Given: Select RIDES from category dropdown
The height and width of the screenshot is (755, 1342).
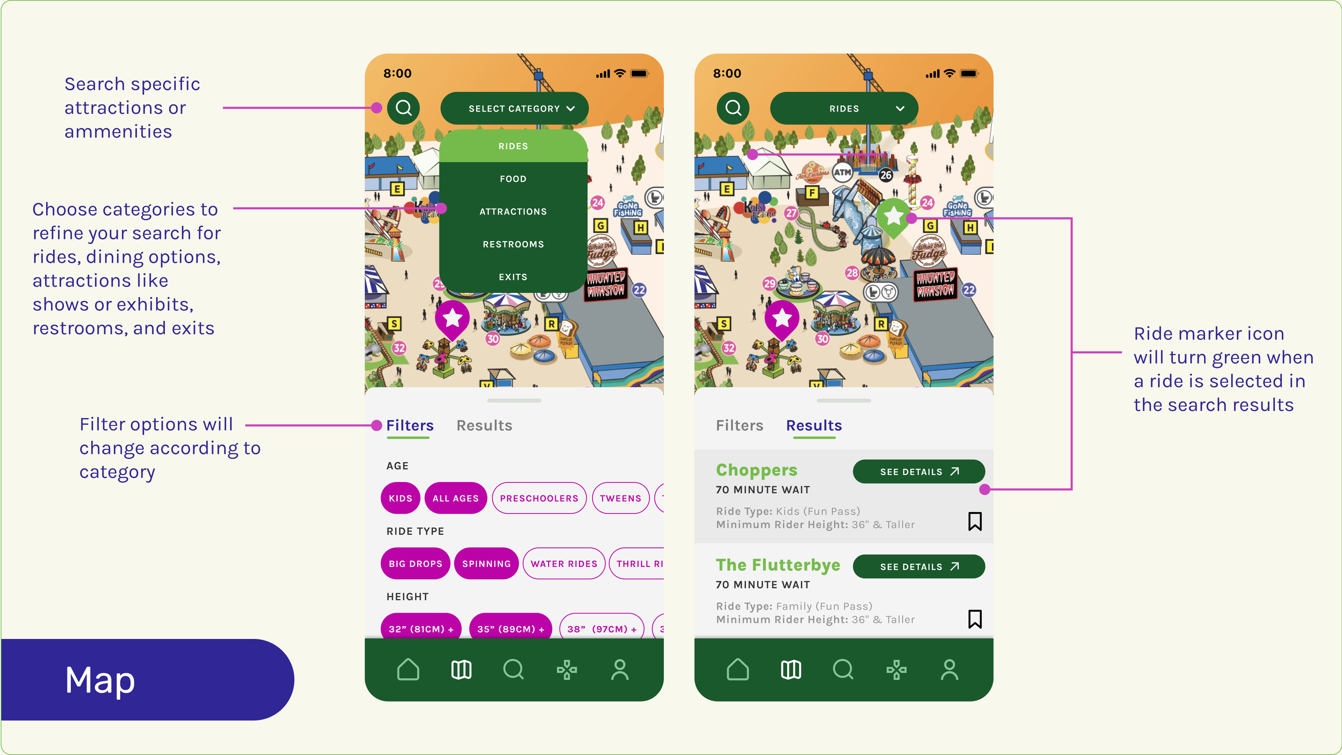Looking at the screenshot, I should (x=513, y=146).
